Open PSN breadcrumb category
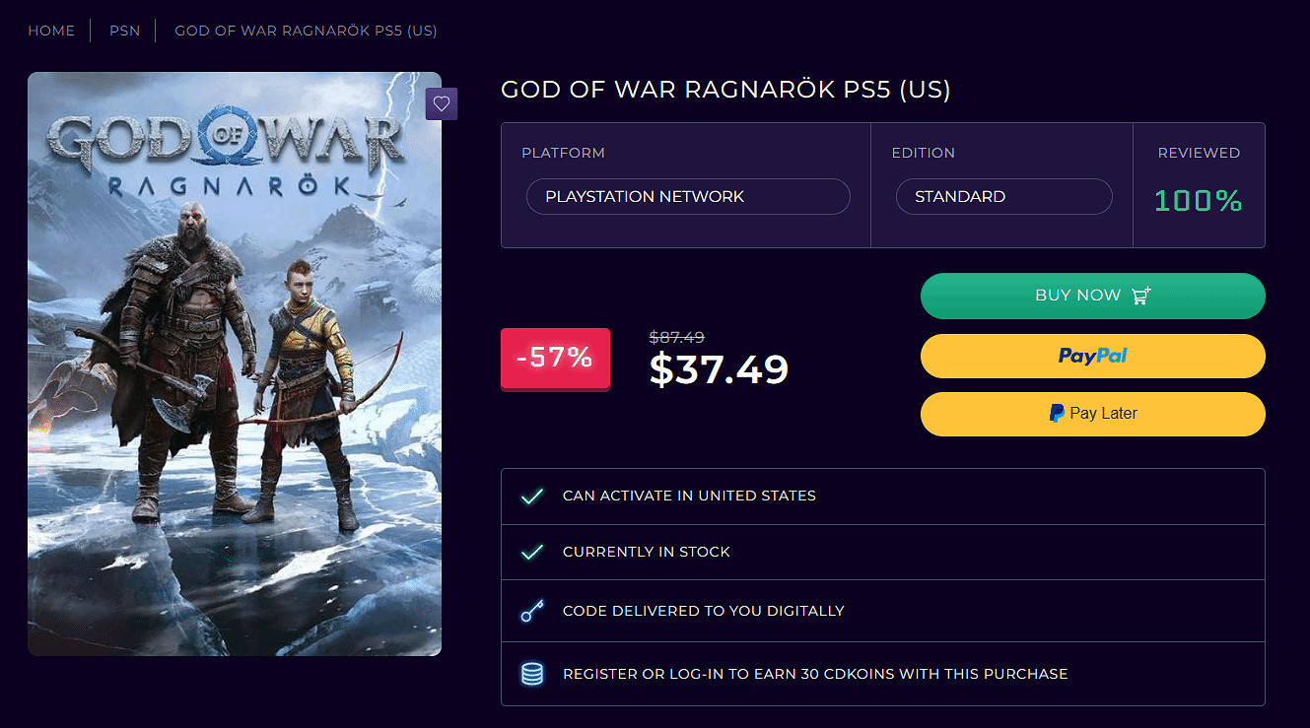Screen dimensions: 1310x728 (124, 31)
